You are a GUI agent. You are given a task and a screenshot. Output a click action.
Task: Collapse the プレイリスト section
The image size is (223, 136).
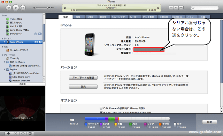[x=2, y=55]
